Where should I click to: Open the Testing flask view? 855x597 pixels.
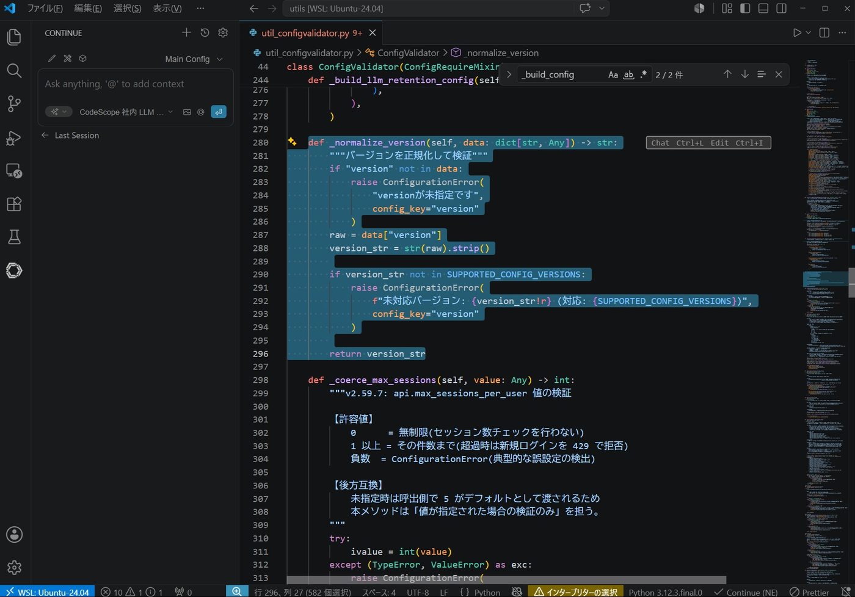[14, 237]
